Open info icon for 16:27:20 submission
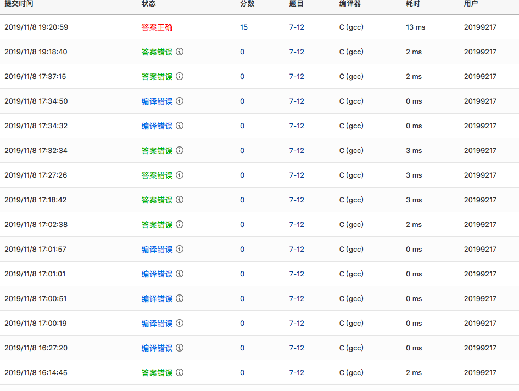The image size is (519, 391). (180, 348)
